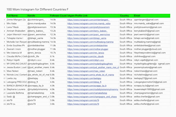Viewport: 176px width, 117px height.
Task: Select the '@smiletideshlee' handle cell
Action: (x=38, y=45)
